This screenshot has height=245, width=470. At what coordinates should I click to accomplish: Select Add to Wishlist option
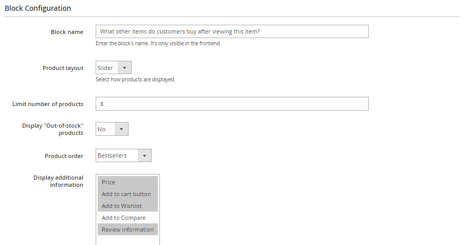(x=128, y=206)
